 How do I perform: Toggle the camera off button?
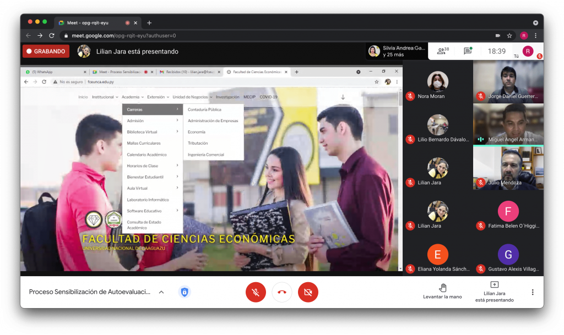coord(308,292)
